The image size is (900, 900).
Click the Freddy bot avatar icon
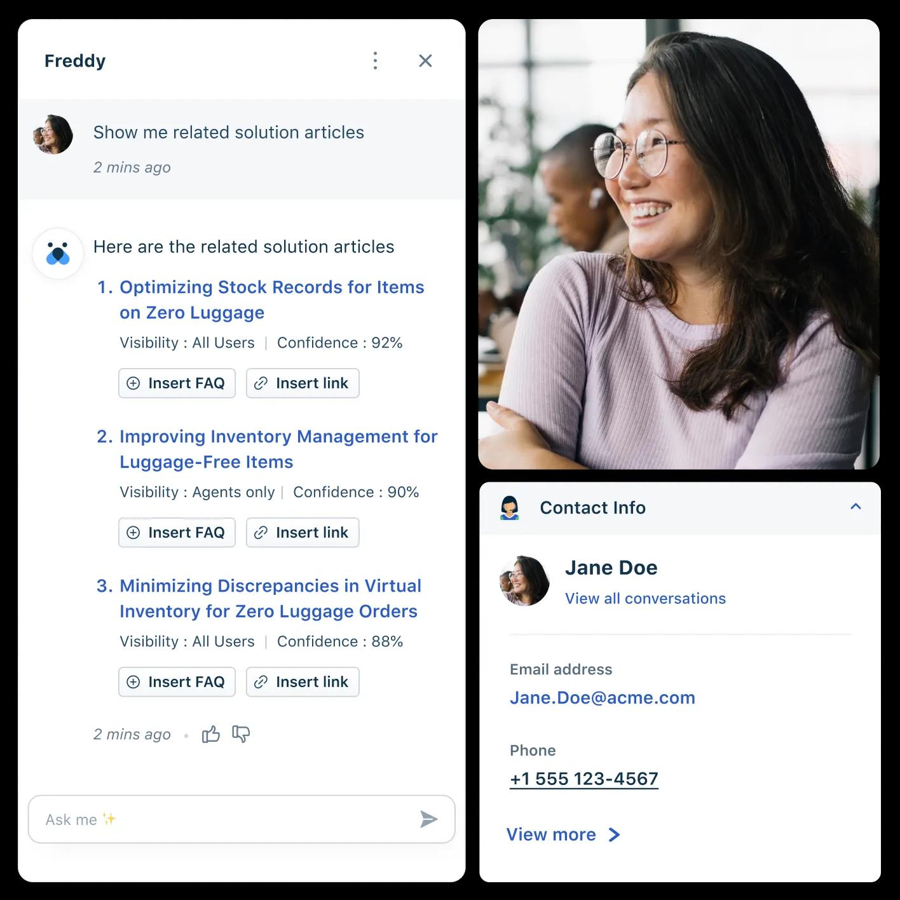coord(58,254)
